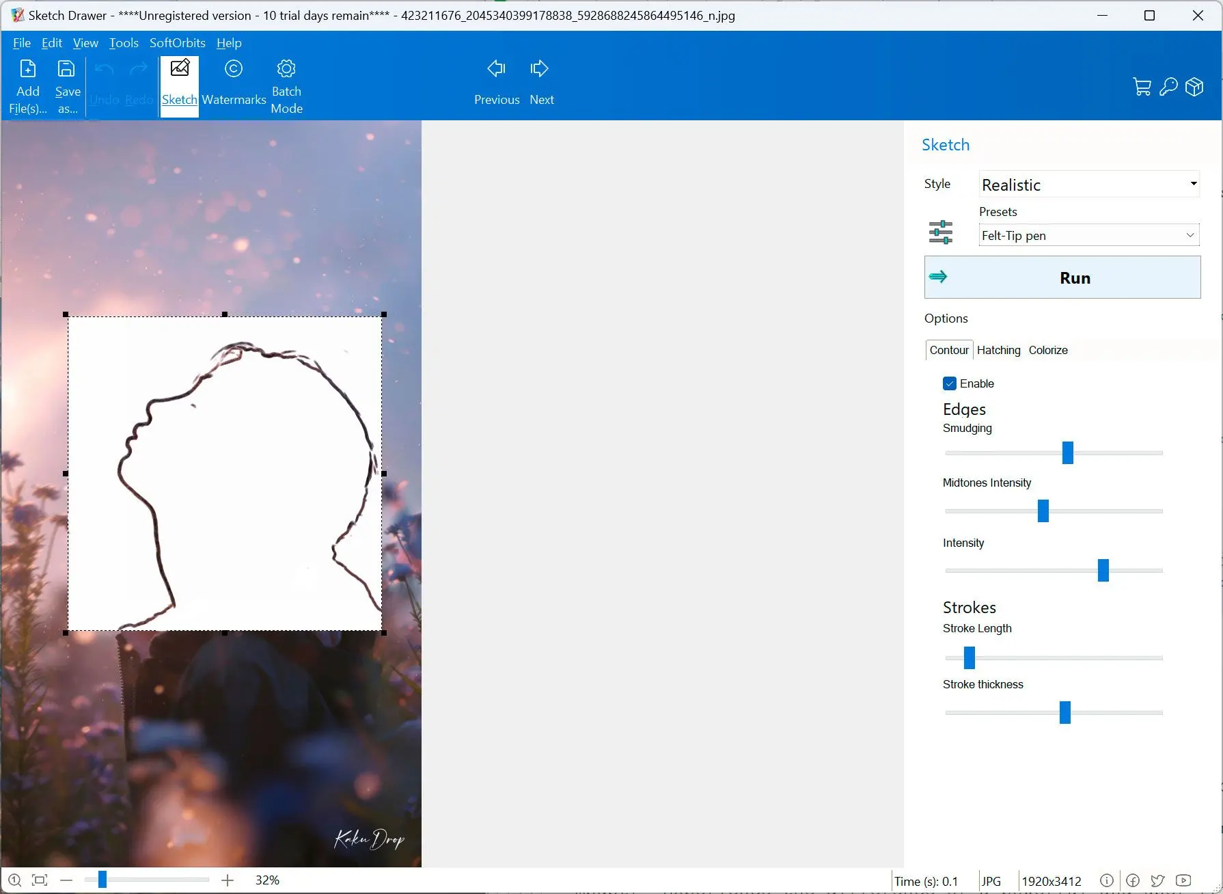Viewport: 1223px width, 894px height.
Task: Click the Save as icon
Action: tap(66, 69)
